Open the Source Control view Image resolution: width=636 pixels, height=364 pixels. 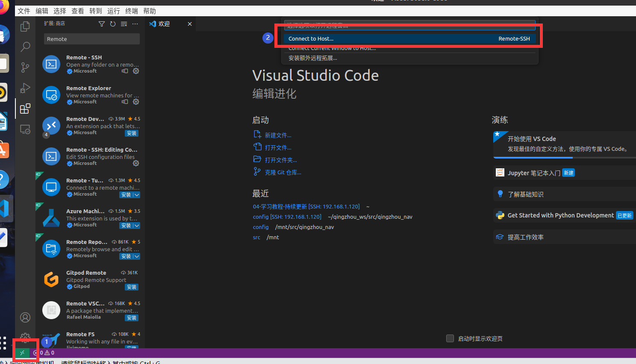(x=25, y=67)
